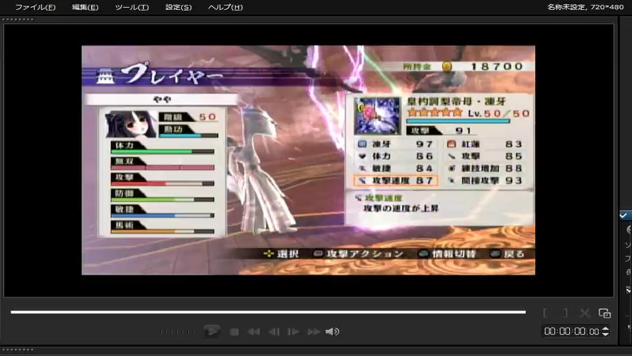Open the ツール(T) menu
The width and height of the screenshot is (632, 356).
[132, 7]
